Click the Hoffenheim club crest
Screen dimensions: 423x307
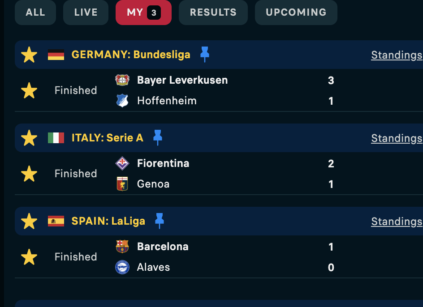(x=122, y=101)
